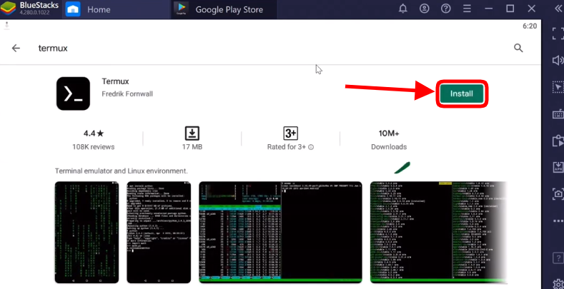This screenshot has height=289, width=564.
Task: Open BlueStacks hamburger menu
Action: [467, 9]
